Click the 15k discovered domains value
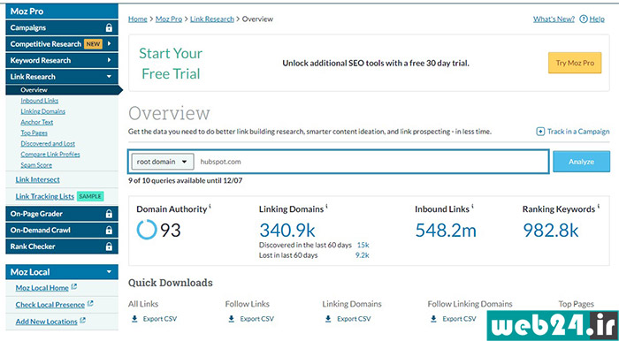 pos(363,246)
